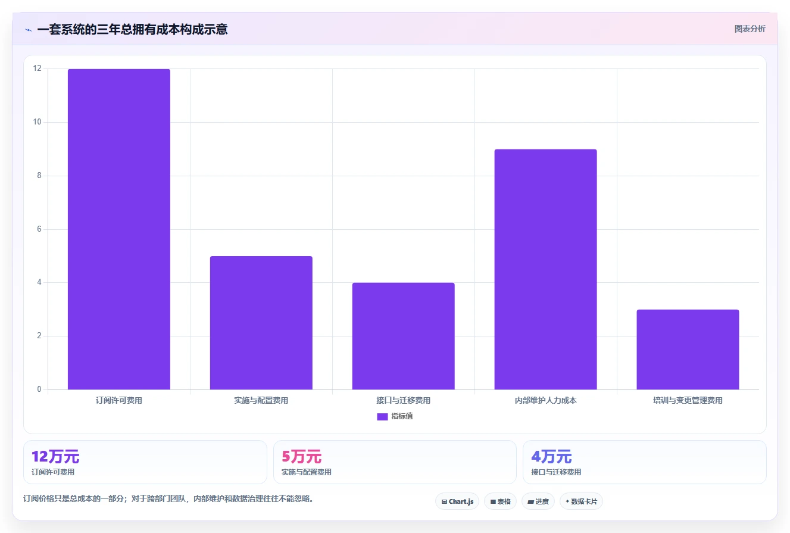This screenshot has width=790, height=533.
Task: Click the y-axis value 2
Action: (39, 336)
